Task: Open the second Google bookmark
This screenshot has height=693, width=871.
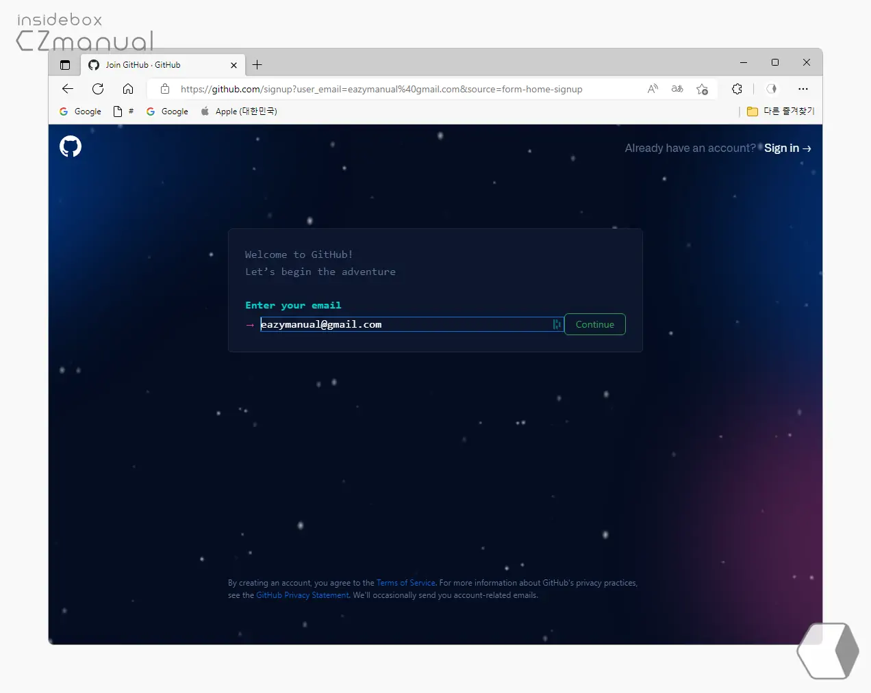Action: click(x=167, y=112)
